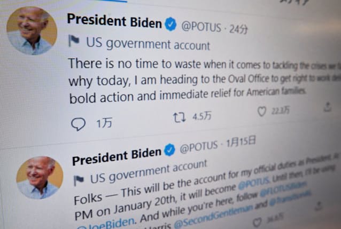The width and height of the screenshot is (341, 229).
Task: Click the share icon on the first tweet
Action: [x=327, y=107]
